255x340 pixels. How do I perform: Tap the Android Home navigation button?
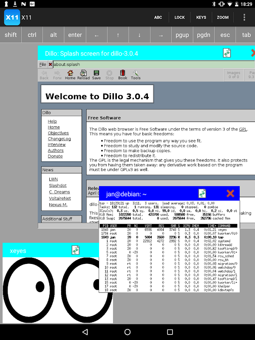[127, 332]
